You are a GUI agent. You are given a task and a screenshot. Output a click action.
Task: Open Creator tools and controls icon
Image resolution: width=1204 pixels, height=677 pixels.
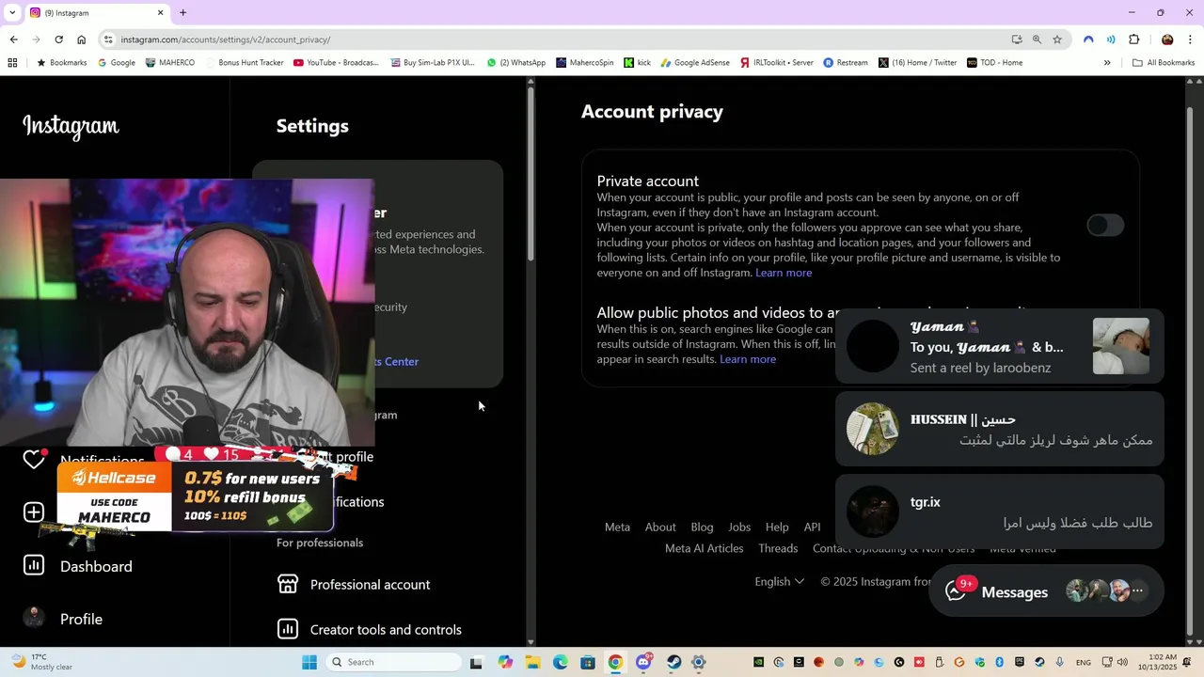pyautogui.click(x=288, y=629)
